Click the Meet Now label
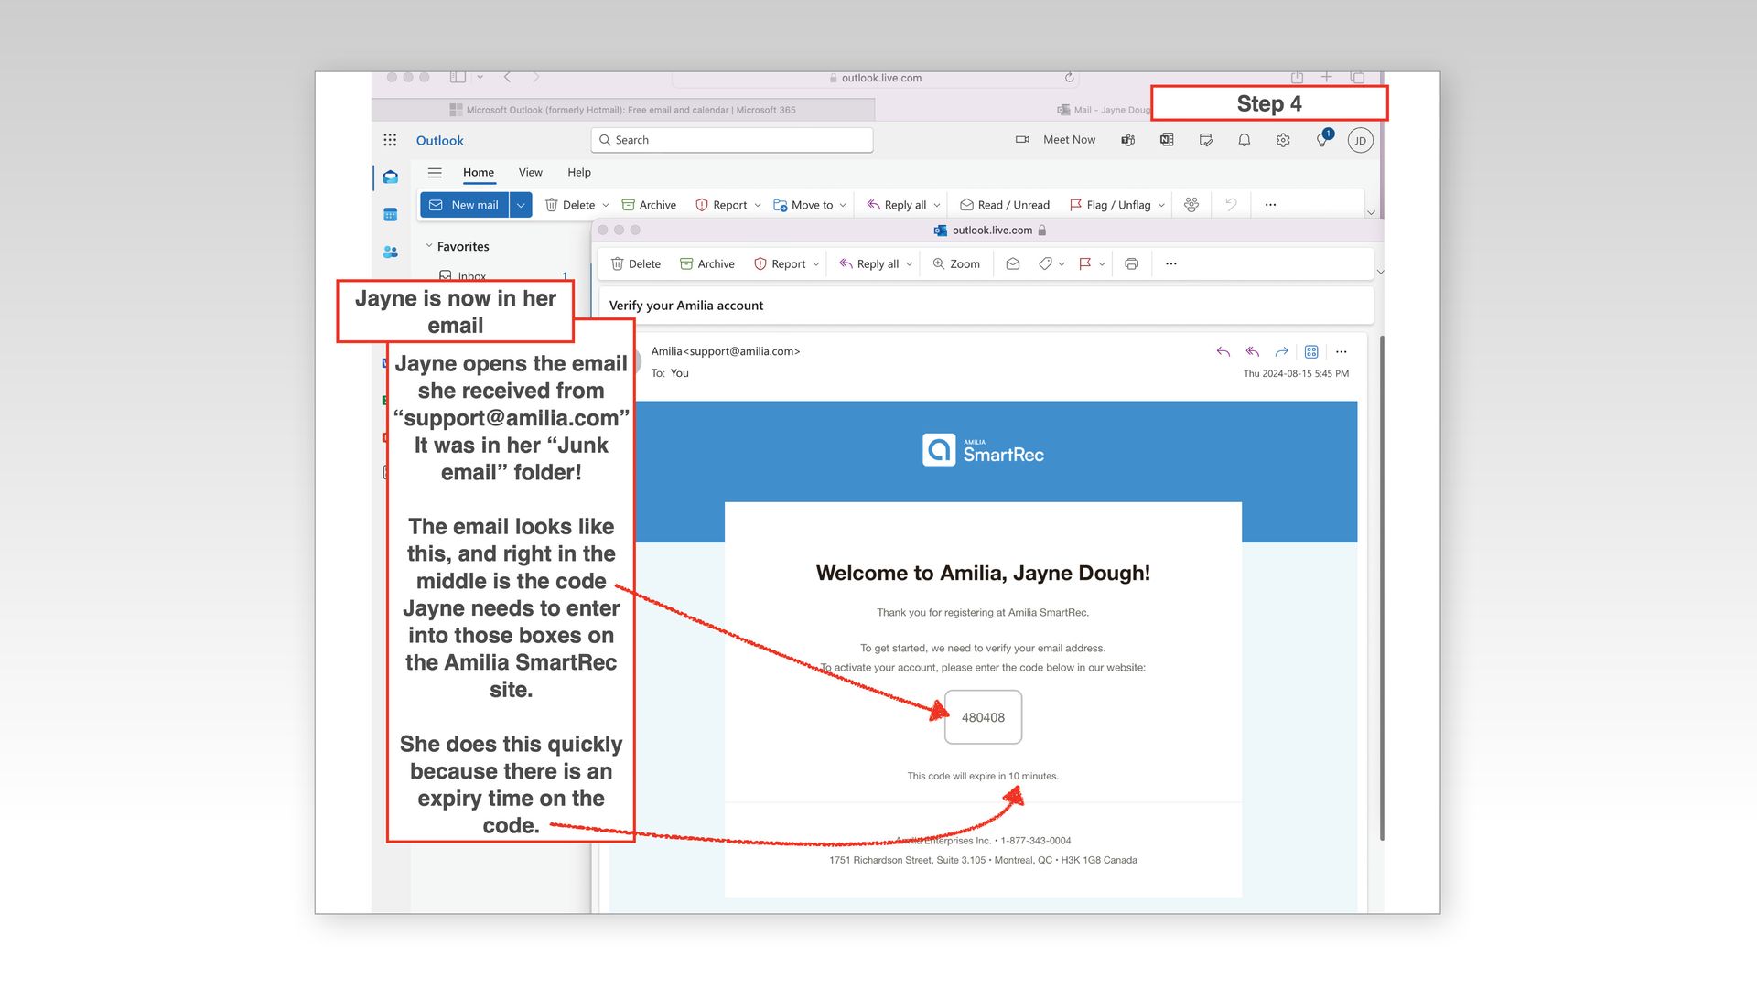The width and height of the screenshot is (1757, 988). (x=1069, y=140)
